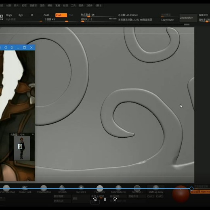210x210 pixels.
Task: Select the BasicMaterial sphere
Action: (118, 189)
